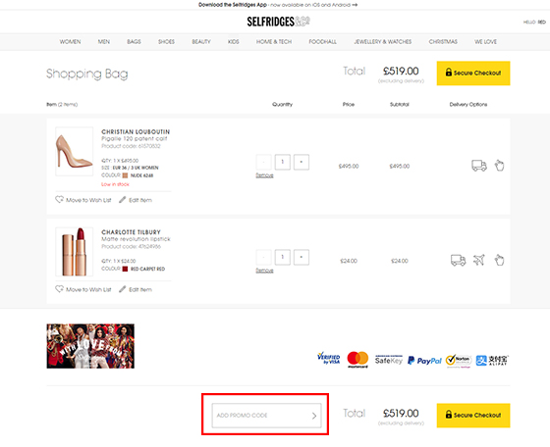Screen dimensions: 550x447
Task: Increase quantity of Louboutin Pigalle shoes
Action: click(302, 162)
